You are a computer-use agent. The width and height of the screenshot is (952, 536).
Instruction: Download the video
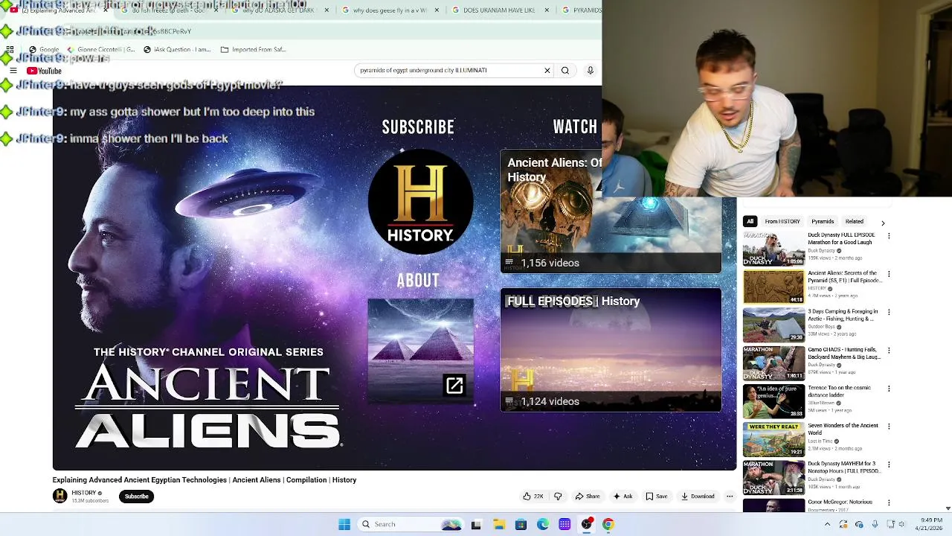click(x=698, y=497)
